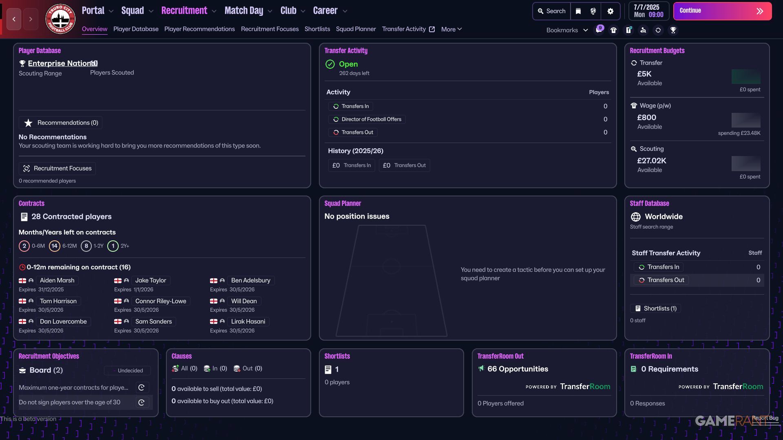Click the shirt squad bookmark icon
The height and width of the screenshot is (440, 783).
pyautogui.click(x=613, y=30)
